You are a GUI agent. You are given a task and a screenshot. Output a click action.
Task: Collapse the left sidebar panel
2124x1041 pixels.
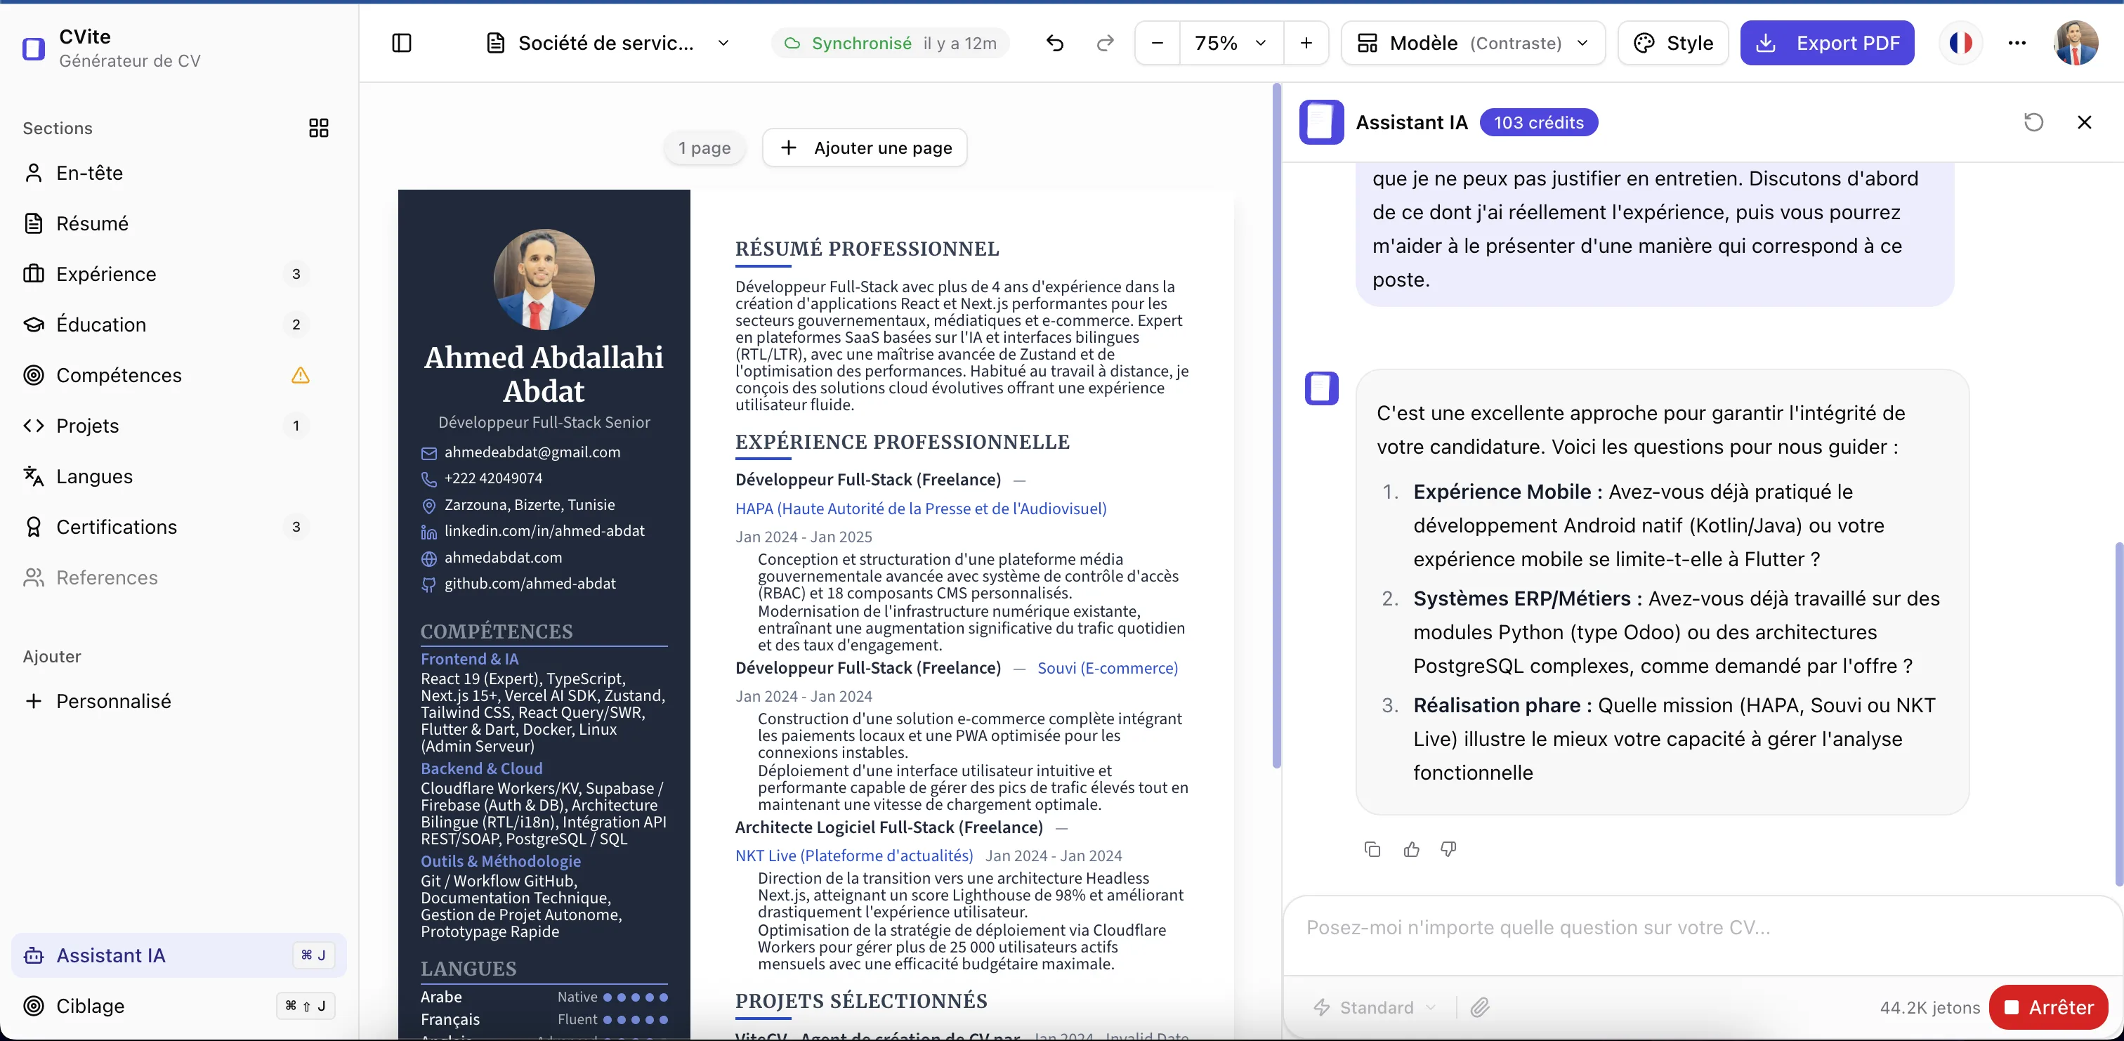tap(402, 43)
